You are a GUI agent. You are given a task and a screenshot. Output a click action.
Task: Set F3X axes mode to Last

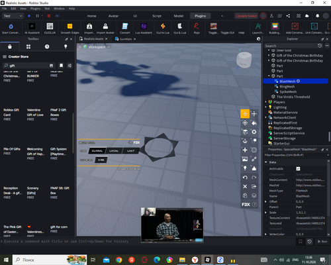[x=130, y=151]
